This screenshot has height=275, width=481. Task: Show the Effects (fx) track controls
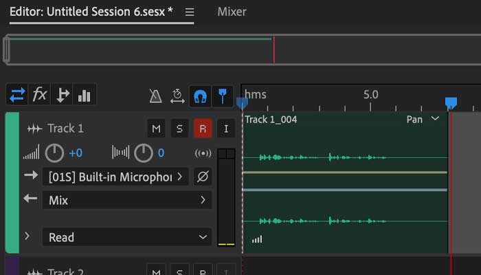pos(40,95)
